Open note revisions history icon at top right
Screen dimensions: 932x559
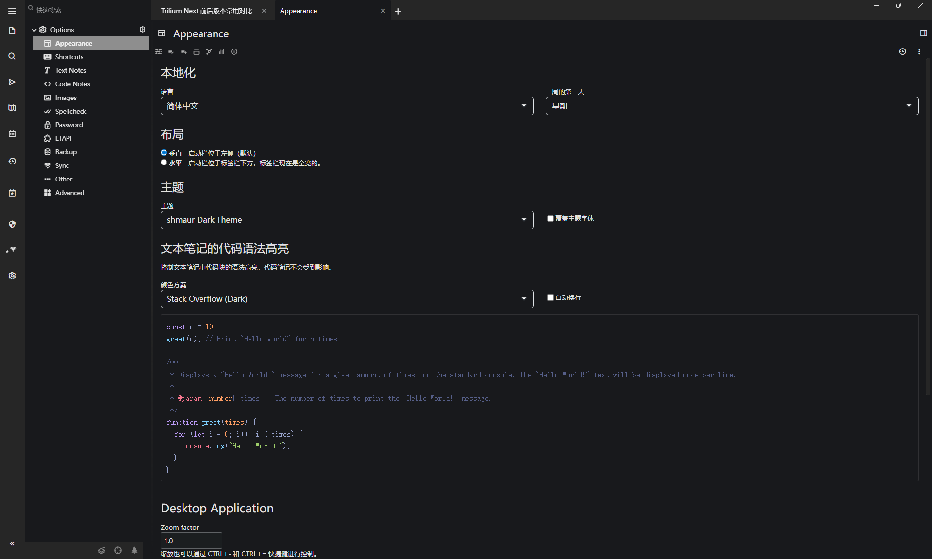coord(902,51)
